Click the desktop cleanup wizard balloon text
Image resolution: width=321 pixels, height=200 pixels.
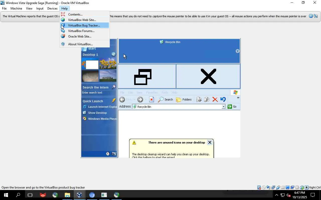171,155
